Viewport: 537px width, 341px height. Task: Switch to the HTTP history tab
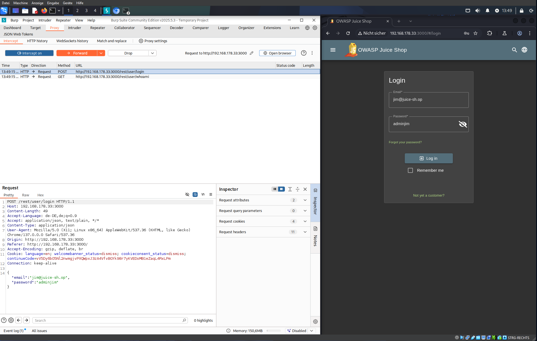coord(37,41)
